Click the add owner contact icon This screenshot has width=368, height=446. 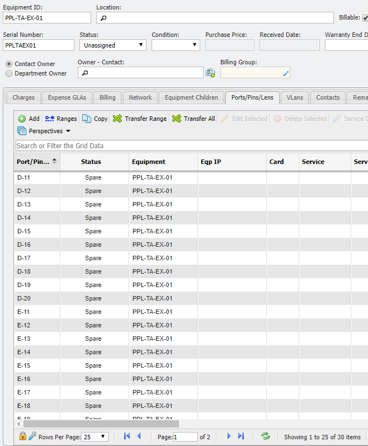click(210, 73)
